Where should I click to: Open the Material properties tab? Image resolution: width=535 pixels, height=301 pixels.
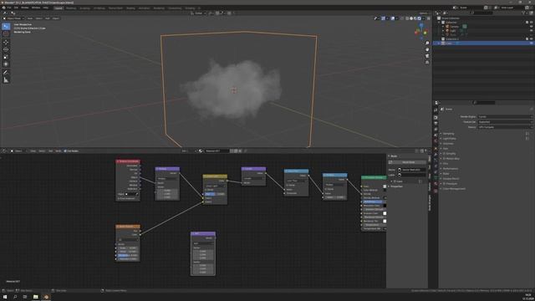pyautogui.click(x=436, y=184)
